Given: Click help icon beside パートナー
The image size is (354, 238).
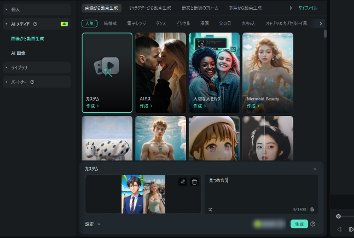Looking at the screenshot, I should coord(32,82).
